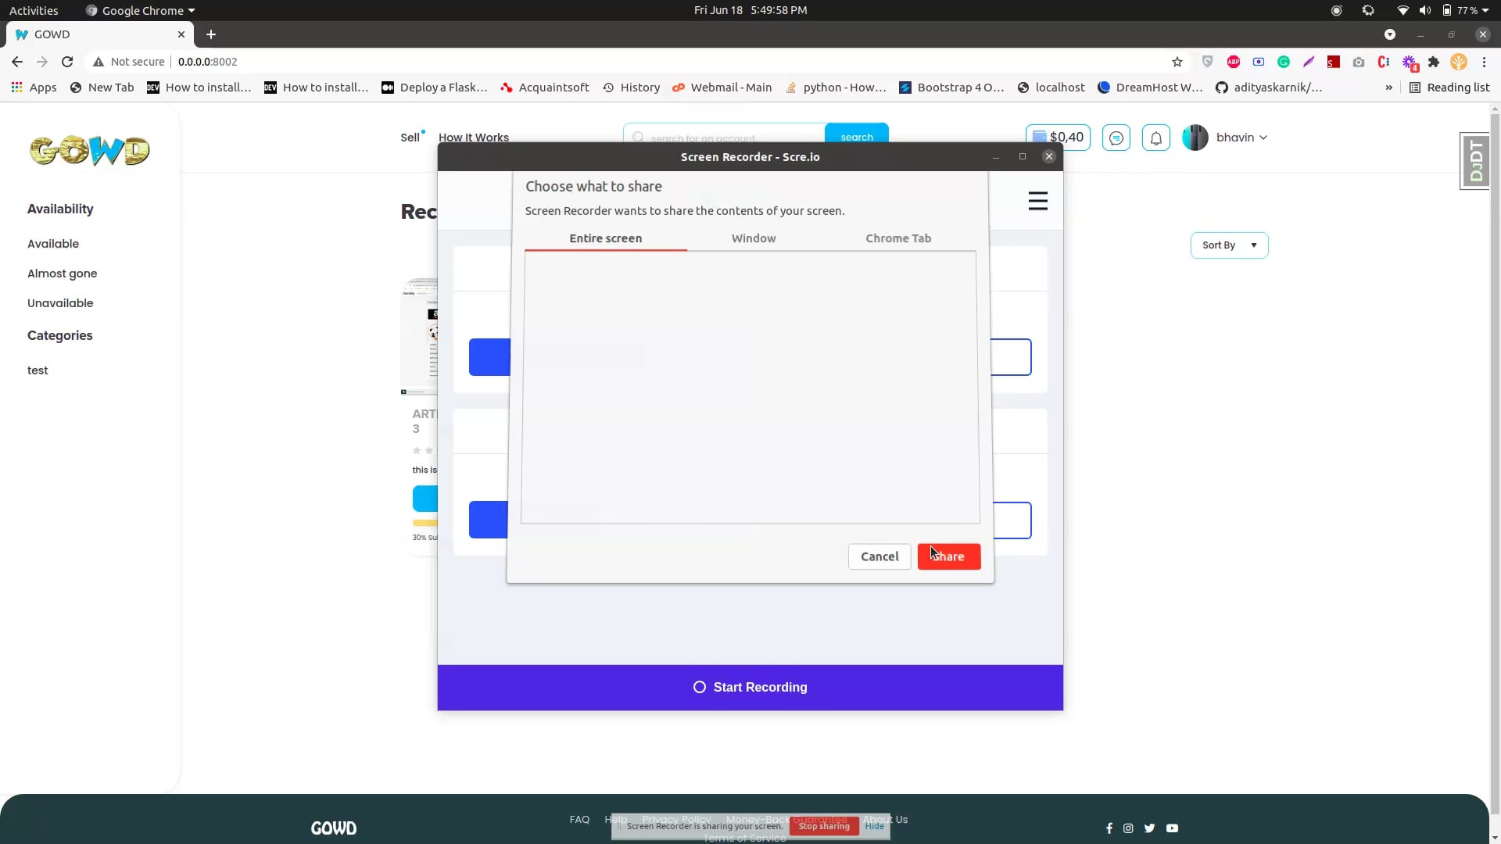Image resolution: width=1501 pixels, height=844 pixels.
Task: Open GOWD Facebook icon in footer
Action: 1109,828
